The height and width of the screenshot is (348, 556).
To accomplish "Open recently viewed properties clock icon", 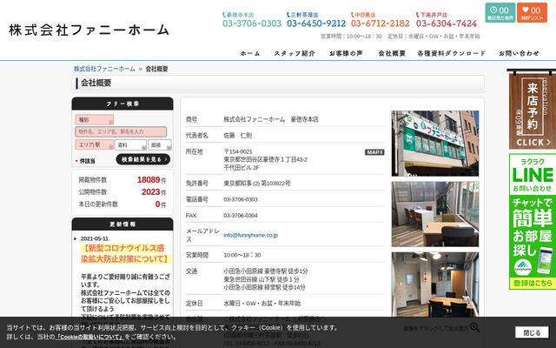I will pyautogui.click(x=500, y=13).
